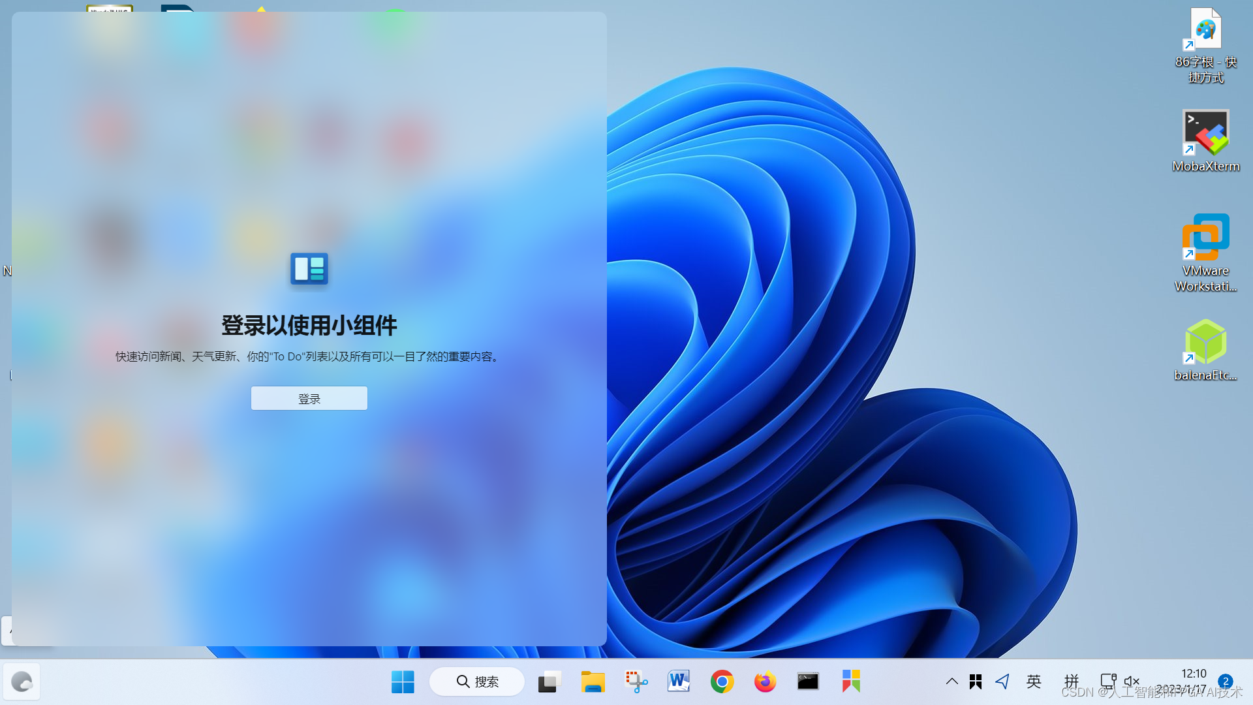Open Microsoft Word from taskbar

[x=679, y=681]
